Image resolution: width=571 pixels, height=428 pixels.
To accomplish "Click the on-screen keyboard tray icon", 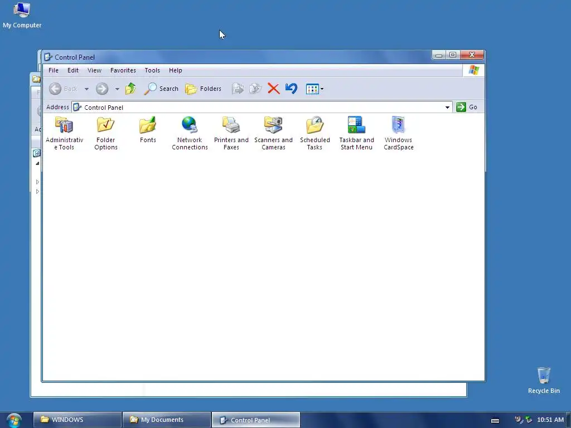I will click(x=495, y=420).
